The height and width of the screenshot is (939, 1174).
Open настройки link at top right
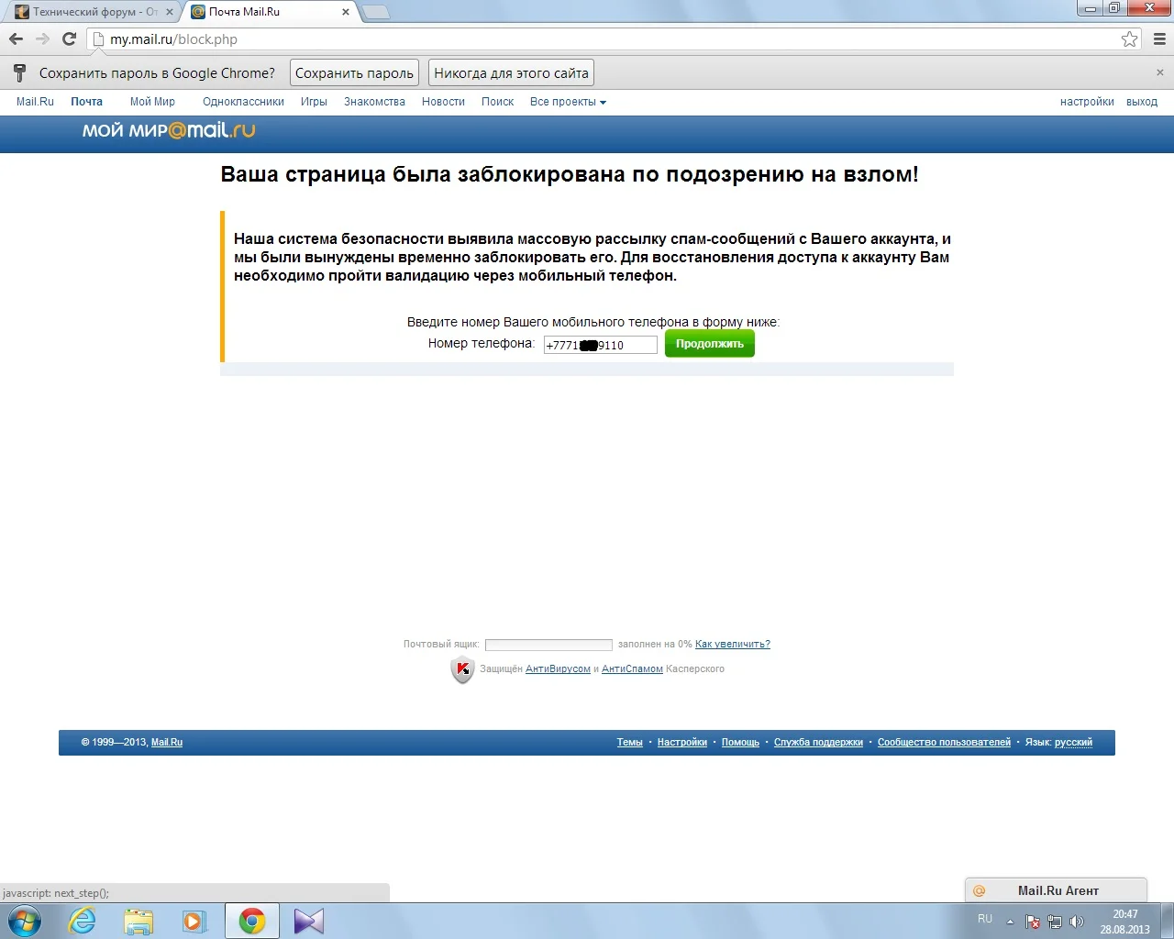click(x=1087, y=102)
